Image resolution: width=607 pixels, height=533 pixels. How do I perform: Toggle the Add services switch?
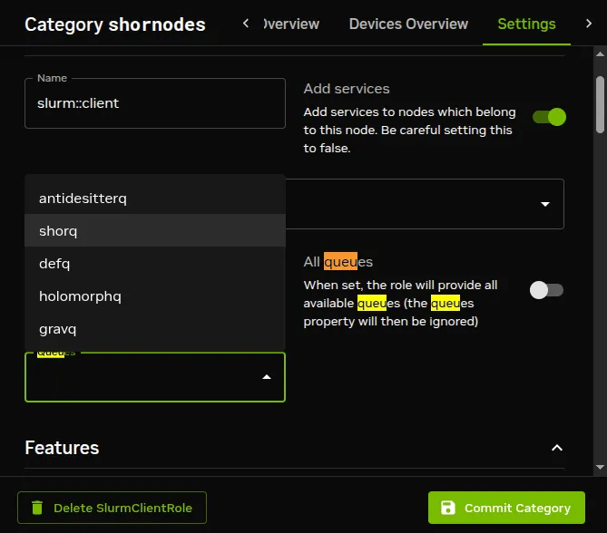click(549, 117)
